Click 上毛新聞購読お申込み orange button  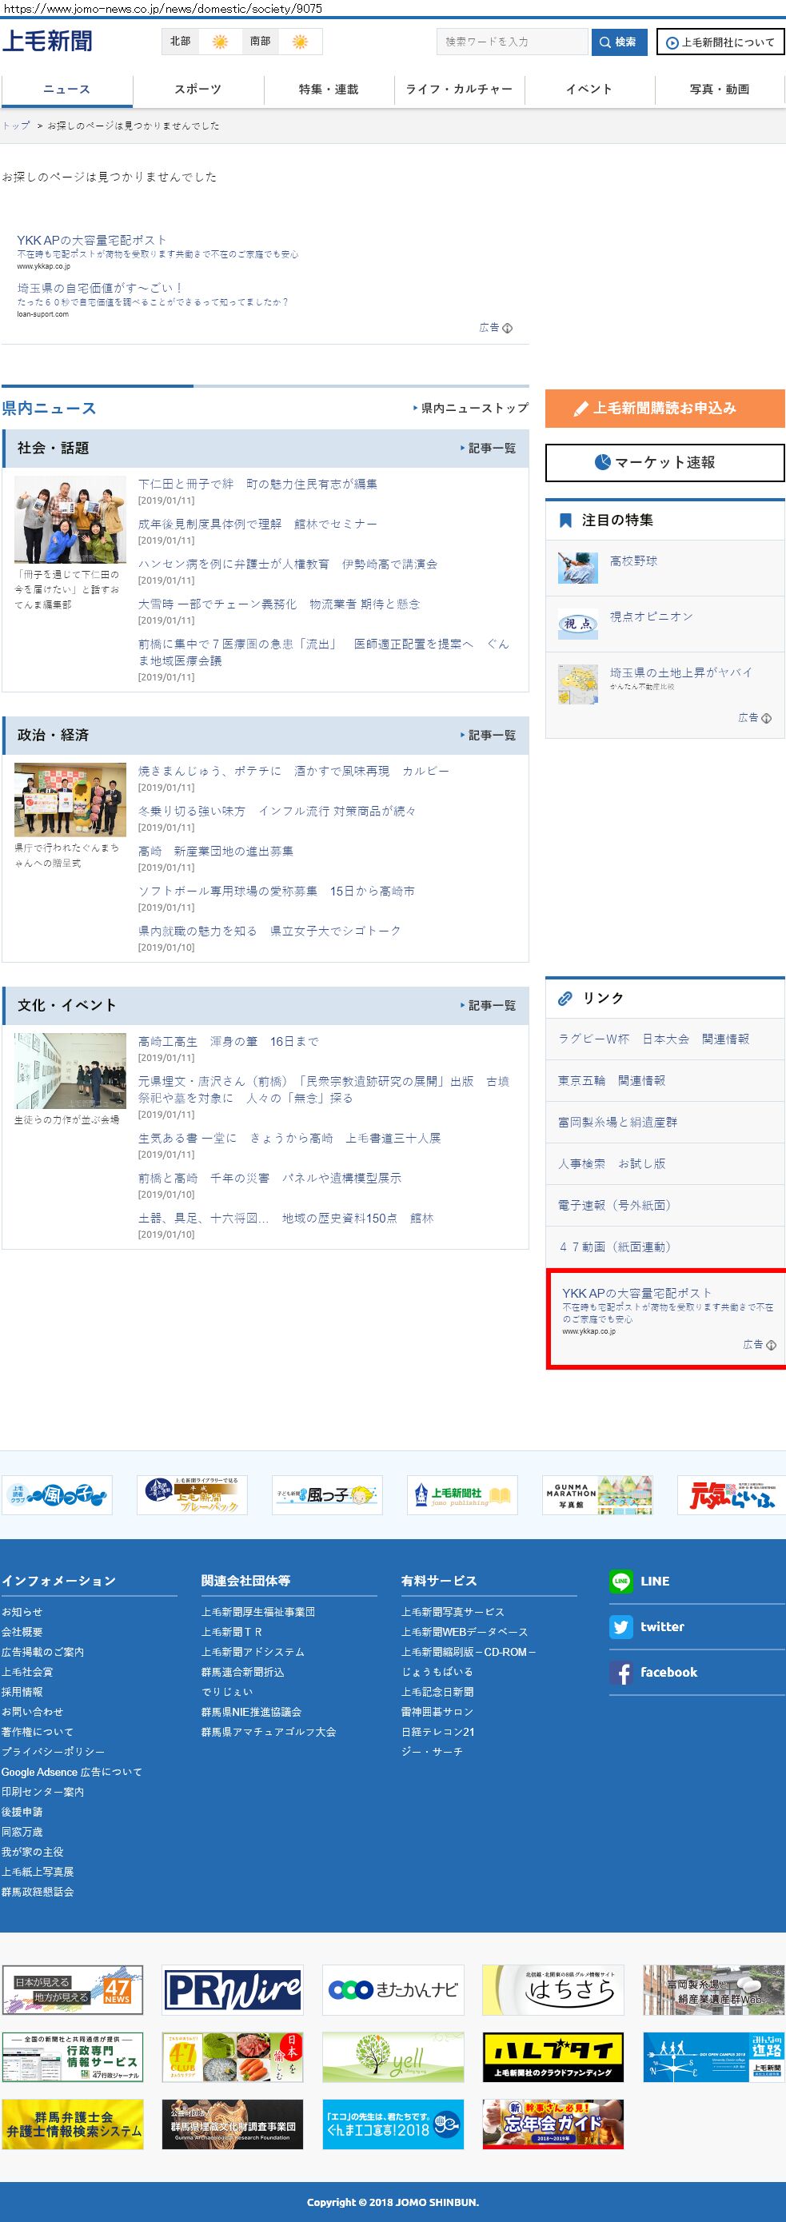(x=664, y=408)
